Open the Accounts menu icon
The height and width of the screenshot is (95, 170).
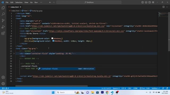(x=3, y=77)
